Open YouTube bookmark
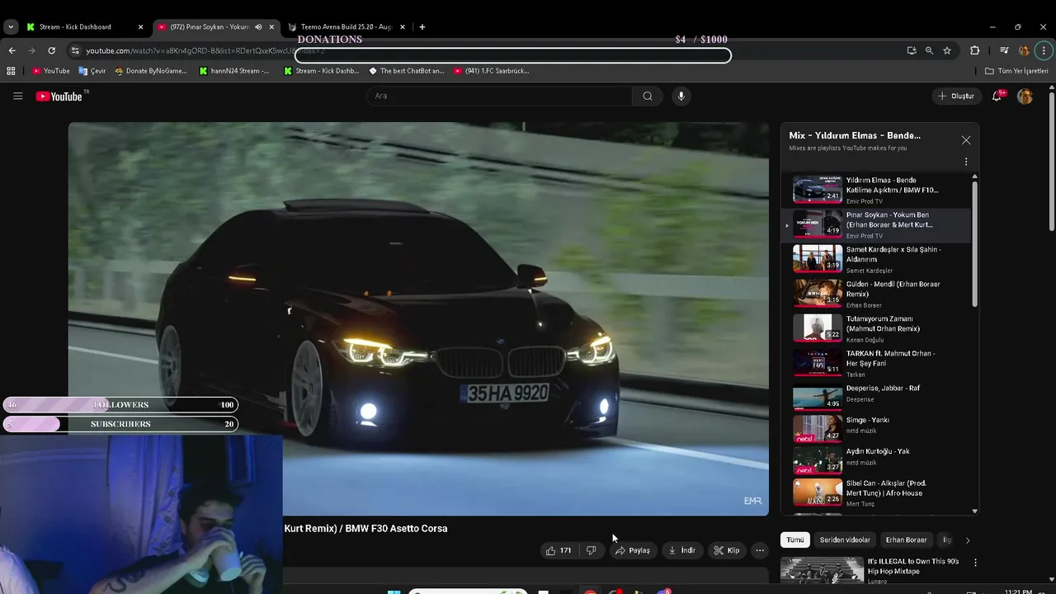1056x594 pixels. (x=51, y=71)
